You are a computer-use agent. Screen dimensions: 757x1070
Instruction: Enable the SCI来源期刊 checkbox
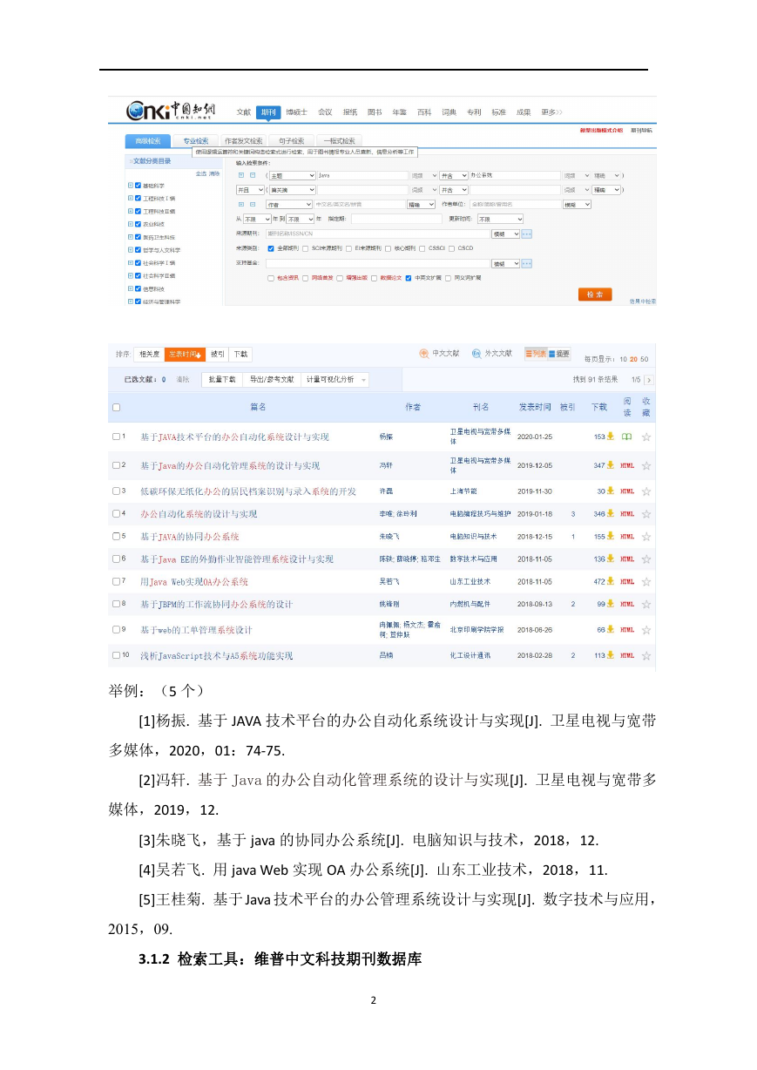click(x=306, y=248)
